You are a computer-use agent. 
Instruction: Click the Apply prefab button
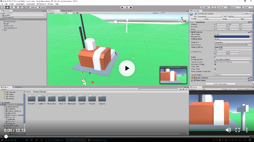coord(242,19)
